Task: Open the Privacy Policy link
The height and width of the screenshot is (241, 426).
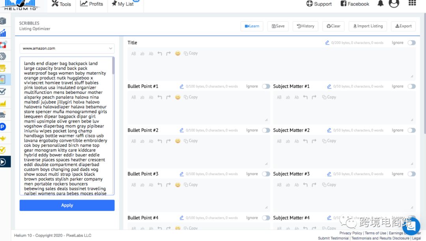Action: click(351, 233)
